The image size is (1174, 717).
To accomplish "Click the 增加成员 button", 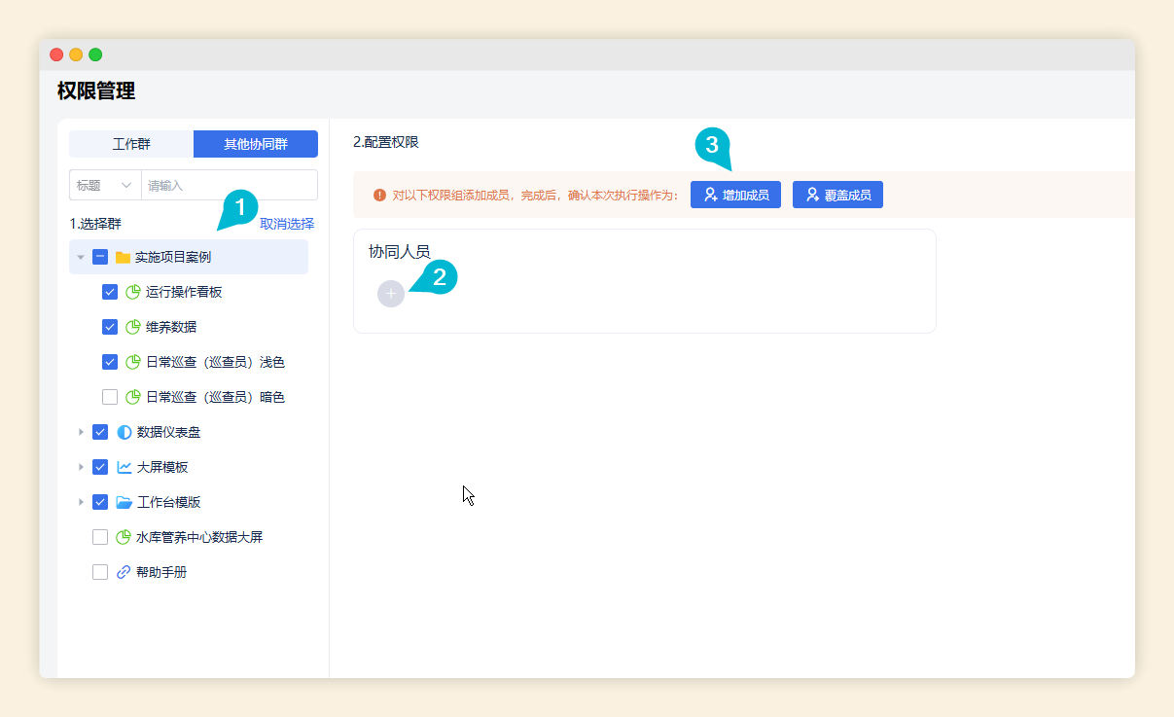I will click(736, 195).
